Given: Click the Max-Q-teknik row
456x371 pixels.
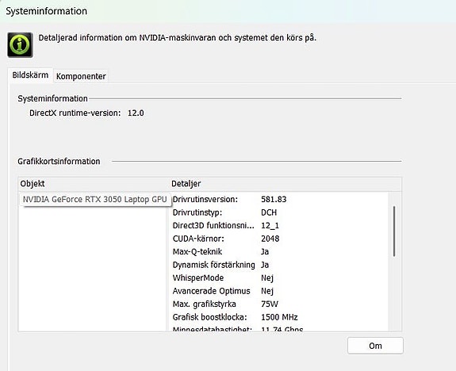Looking at the screenshot, I should [x=279, y=252].
